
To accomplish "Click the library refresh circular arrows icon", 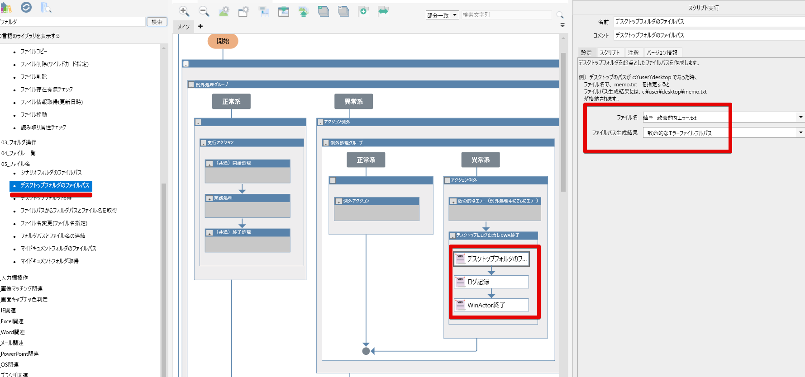I will [x=26, y=7].
